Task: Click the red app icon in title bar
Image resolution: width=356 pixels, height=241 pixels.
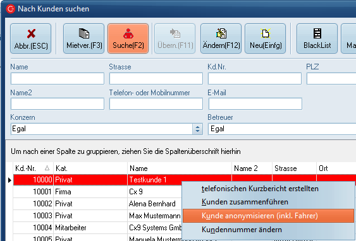Action: point(11,9)
